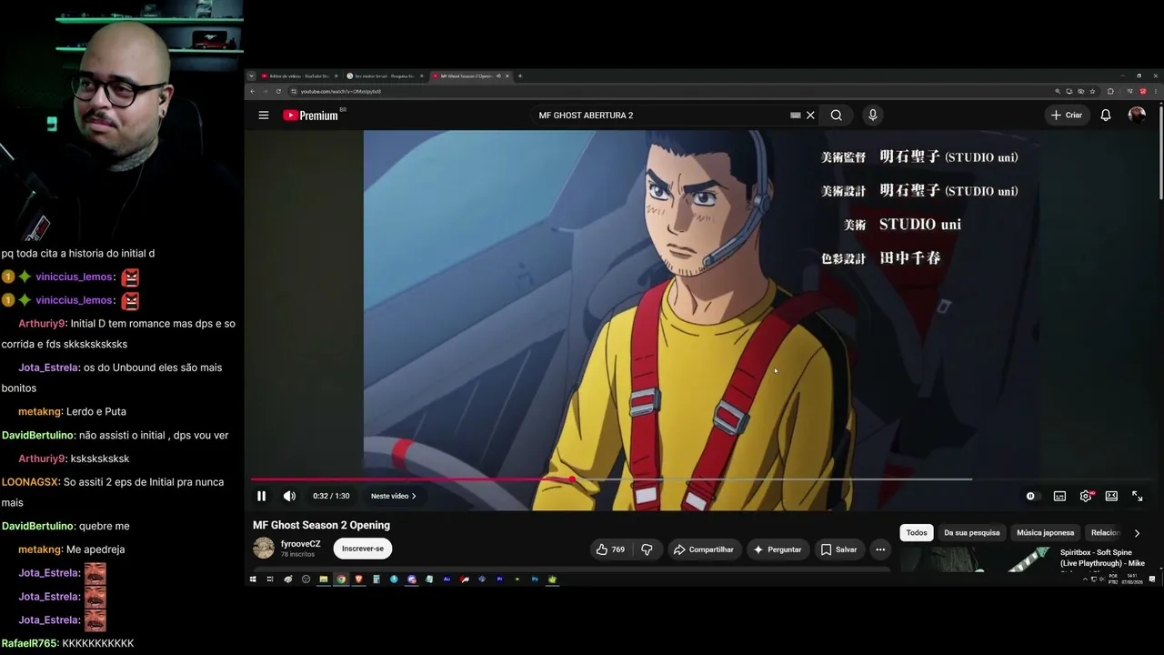Open File Explorer from the taskbar

(323, 579)
